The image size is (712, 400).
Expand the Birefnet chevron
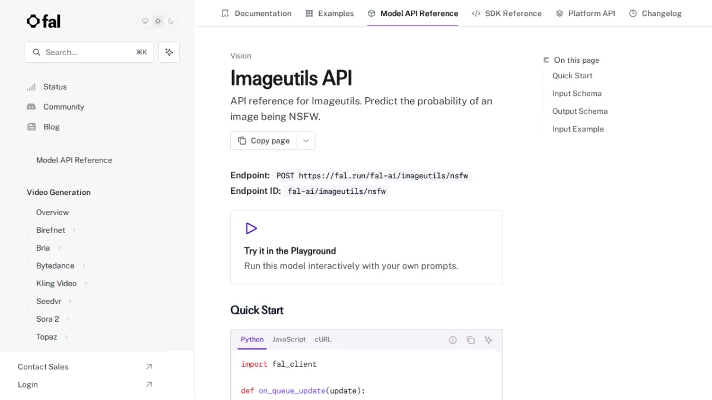pos(74,230)
